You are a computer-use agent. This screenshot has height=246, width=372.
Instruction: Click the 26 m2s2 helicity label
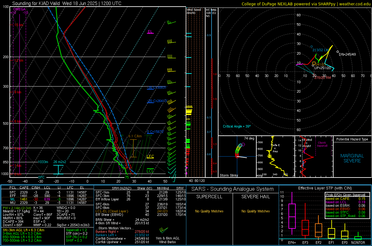coord(60,162)
